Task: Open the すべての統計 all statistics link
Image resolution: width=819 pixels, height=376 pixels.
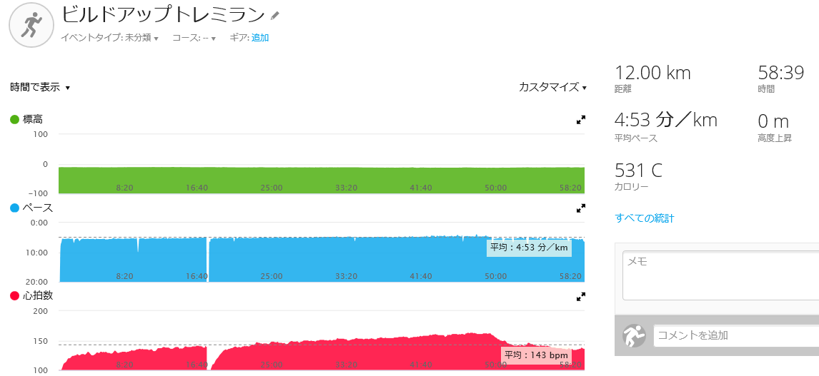Action: point(645,218)
